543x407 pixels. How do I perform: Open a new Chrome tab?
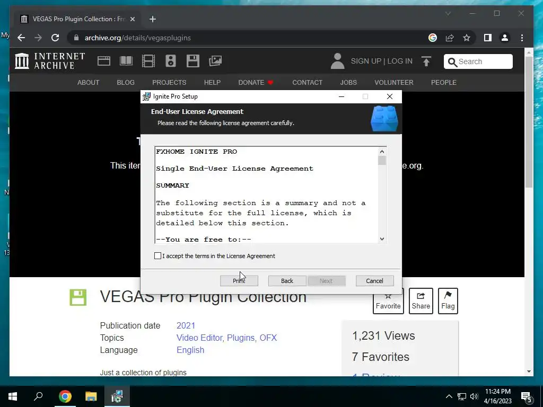click(153, 19)
